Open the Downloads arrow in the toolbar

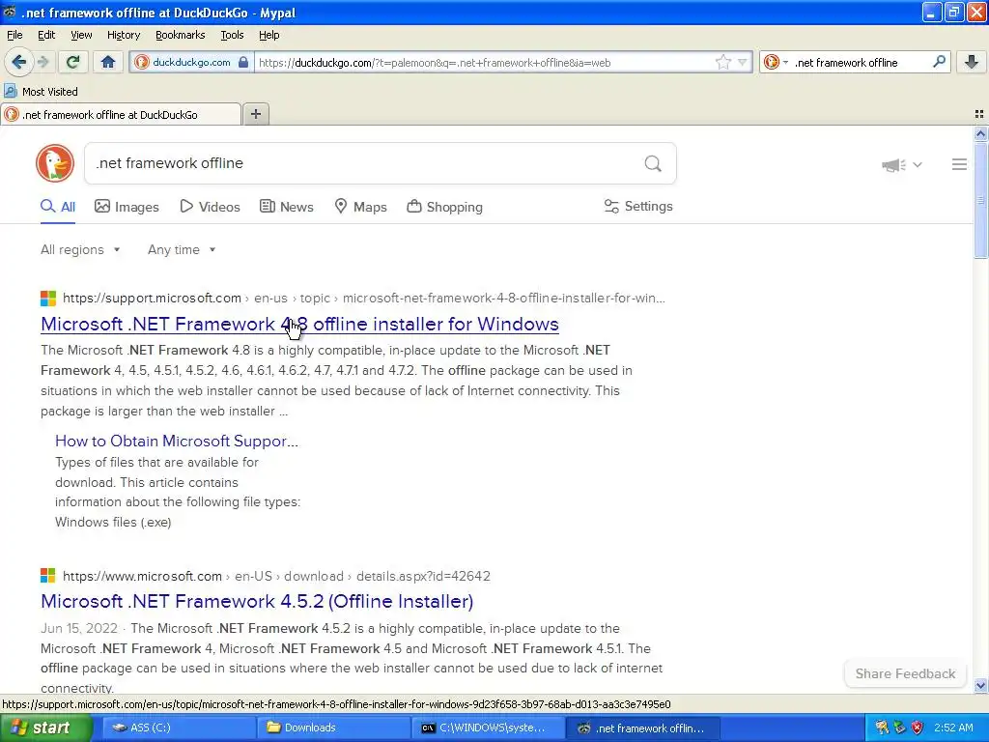click(972, 62)
